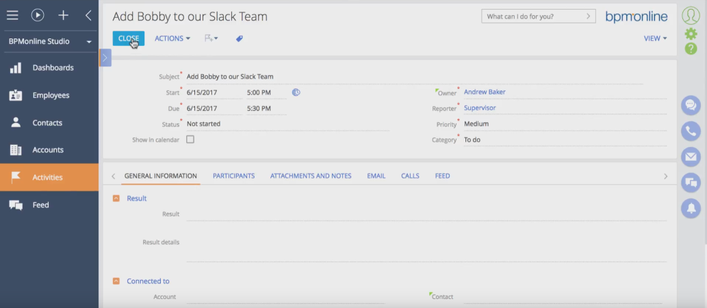
Task: Click the Result details field
Action: [x=426, y=246]
